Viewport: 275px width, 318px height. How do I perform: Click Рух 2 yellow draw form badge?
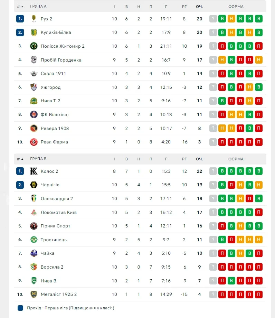231,19
